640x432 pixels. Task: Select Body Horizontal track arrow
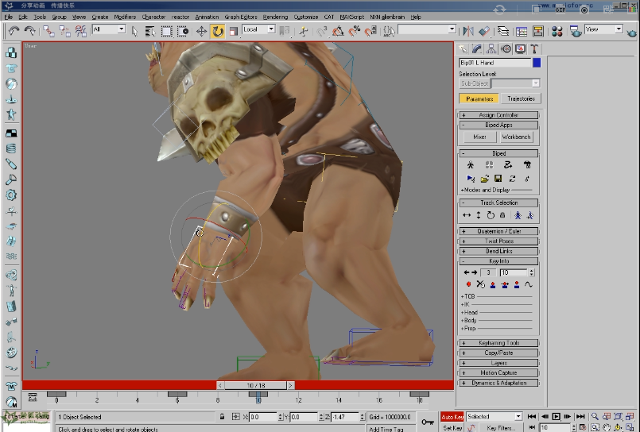click(467, 215)
